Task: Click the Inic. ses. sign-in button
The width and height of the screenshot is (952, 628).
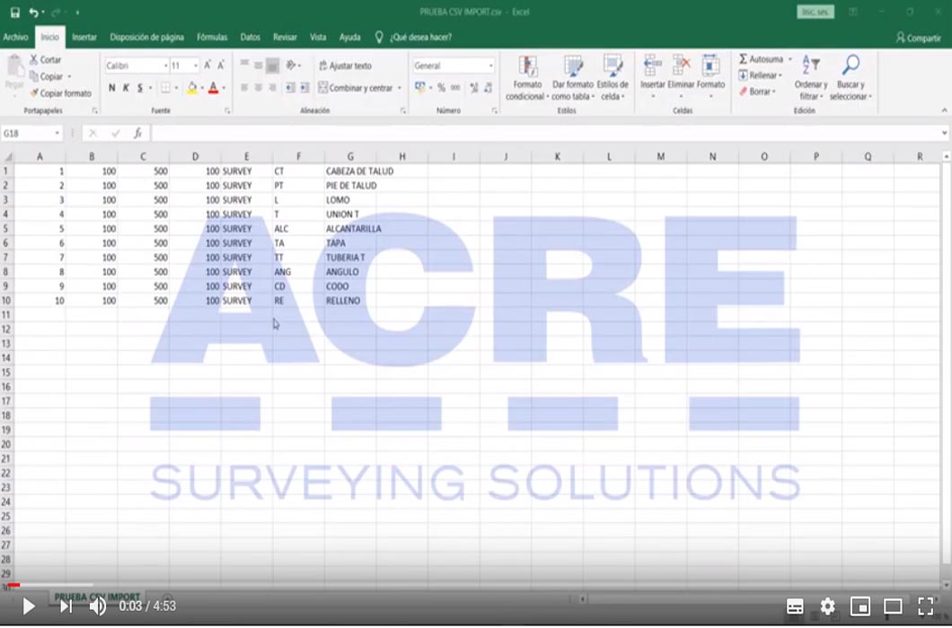Action: [815, 13]
